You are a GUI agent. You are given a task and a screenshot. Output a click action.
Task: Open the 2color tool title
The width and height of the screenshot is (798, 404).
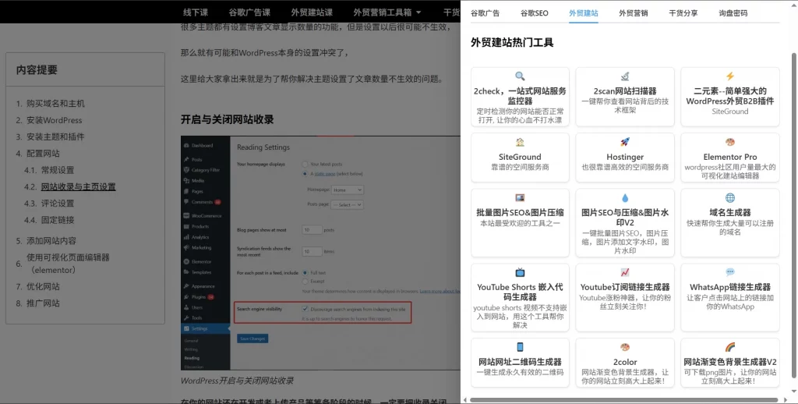(625, 362)
